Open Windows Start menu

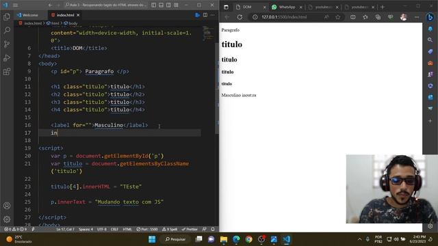(x=152, y=239)
